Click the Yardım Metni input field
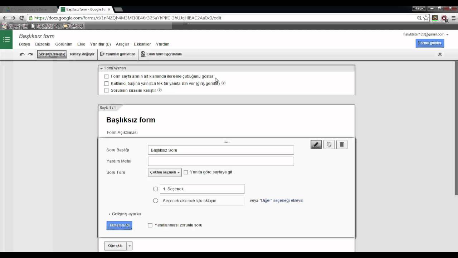Image resolution: width=458 pixels, height=258 pixels. coord(221,161)
